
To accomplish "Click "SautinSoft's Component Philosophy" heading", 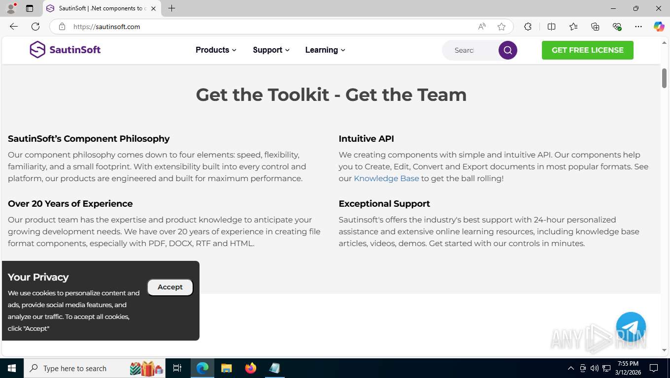I will click(89, 139).
